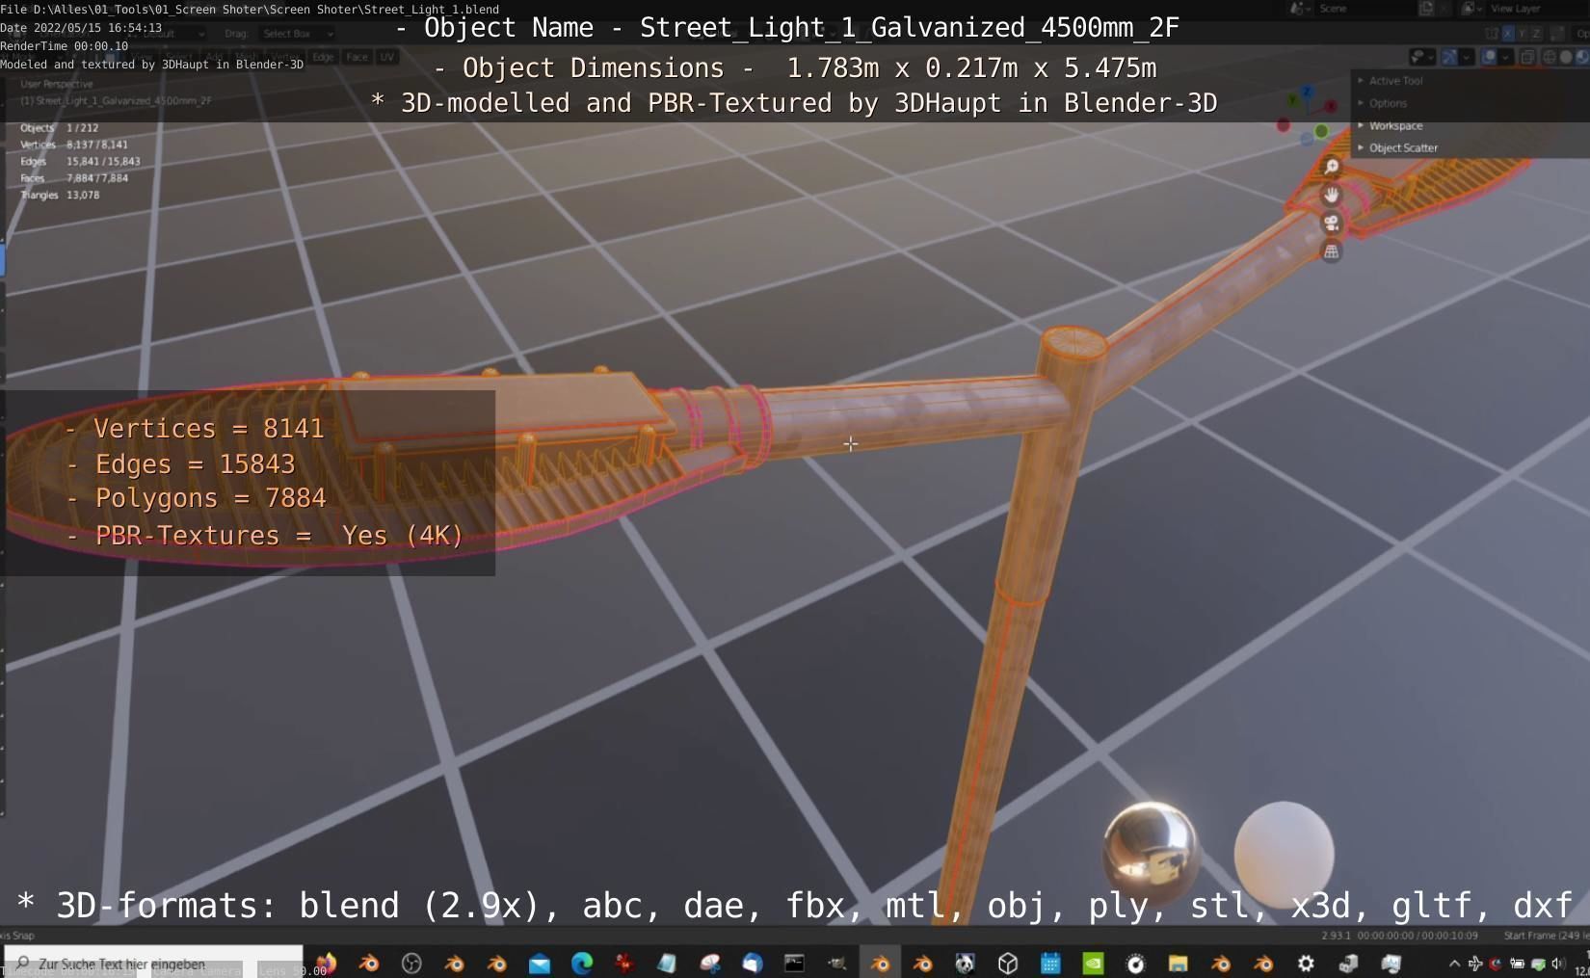Open the view layer browse dropdown icon
The width and height of the screenshot is (1590, 978).
1471,9
